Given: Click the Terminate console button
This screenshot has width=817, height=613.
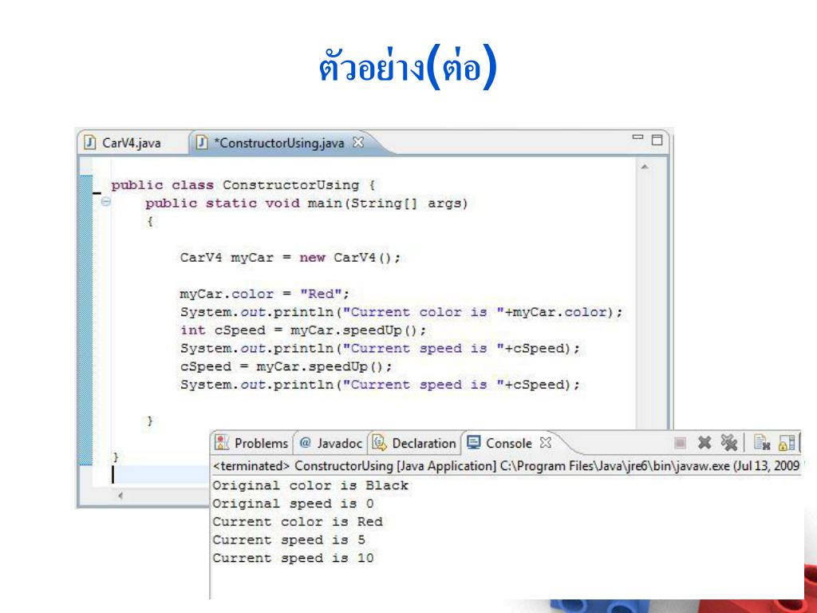Looking at the screenshot, I should 680,443.
